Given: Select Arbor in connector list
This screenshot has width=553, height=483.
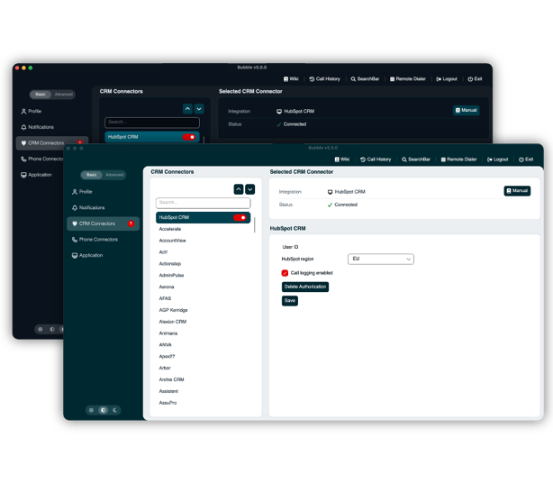Looking at the screenshot, I should [x=165, y=368].
